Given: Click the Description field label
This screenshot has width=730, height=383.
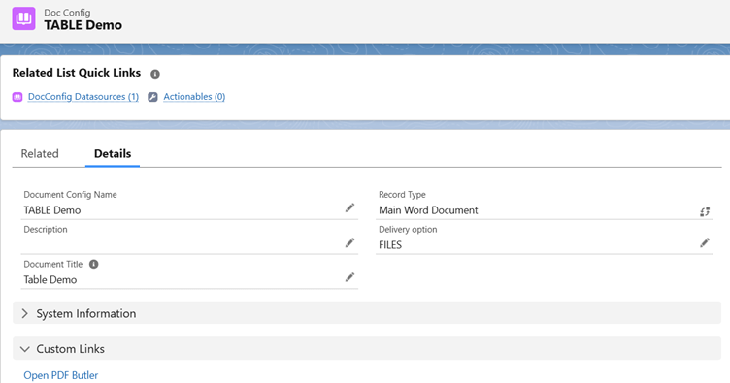Looking at the screenshot, I should (x=46, y=229).
